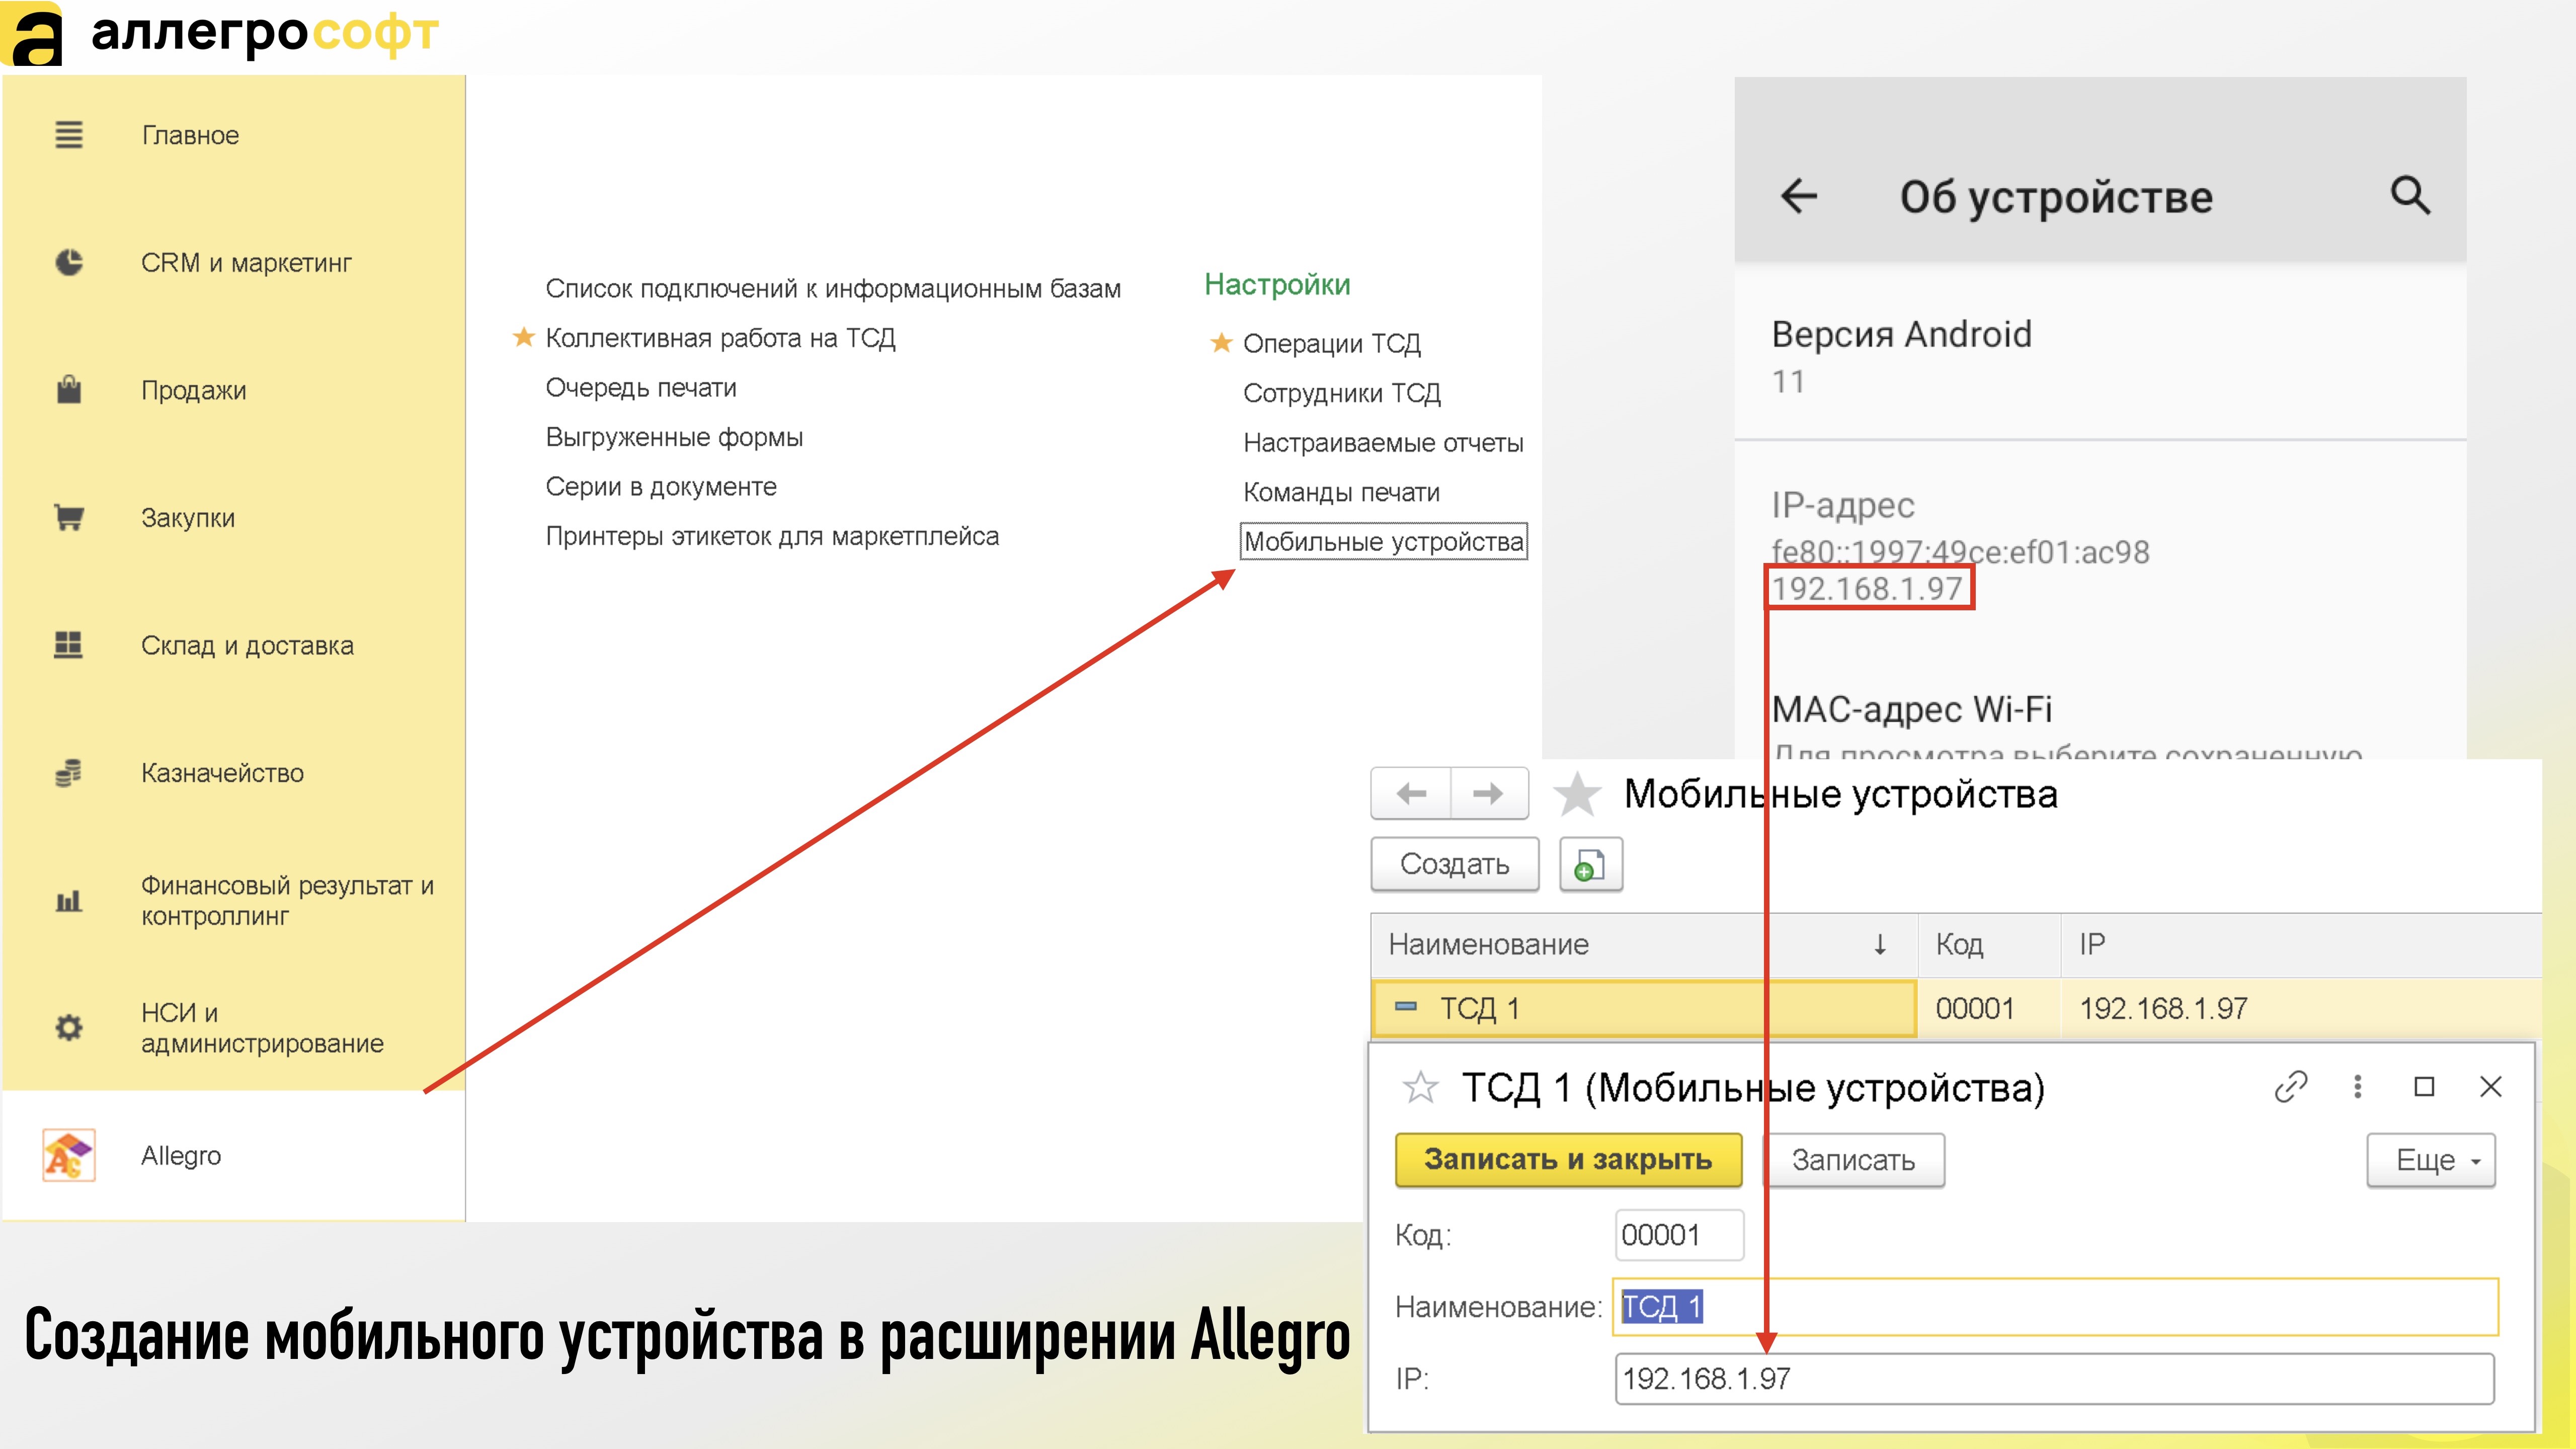Open Команды печати
Viewport: 2576px width, 1449px height.
coord(1341,492)
